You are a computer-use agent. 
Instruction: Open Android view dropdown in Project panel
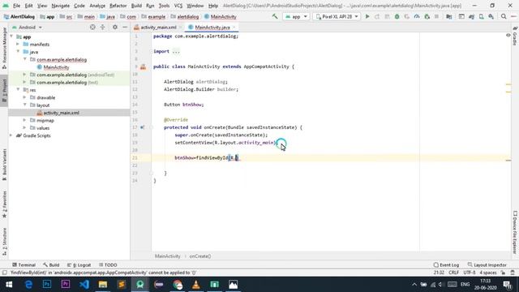click(27, 27)
